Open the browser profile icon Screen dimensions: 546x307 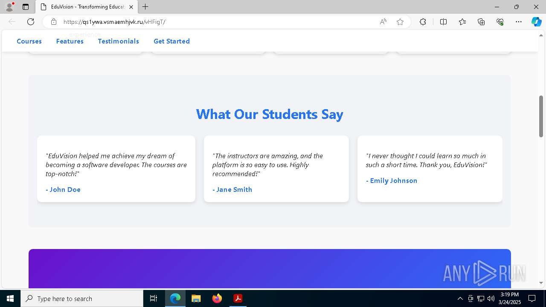(9, 7)
